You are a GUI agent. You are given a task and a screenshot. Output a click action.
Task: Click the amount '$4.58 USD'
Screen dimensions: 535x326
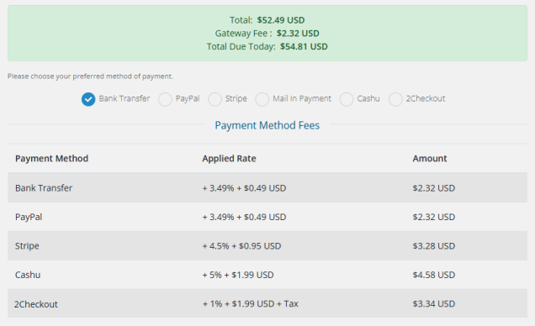[x=434, y=275]
